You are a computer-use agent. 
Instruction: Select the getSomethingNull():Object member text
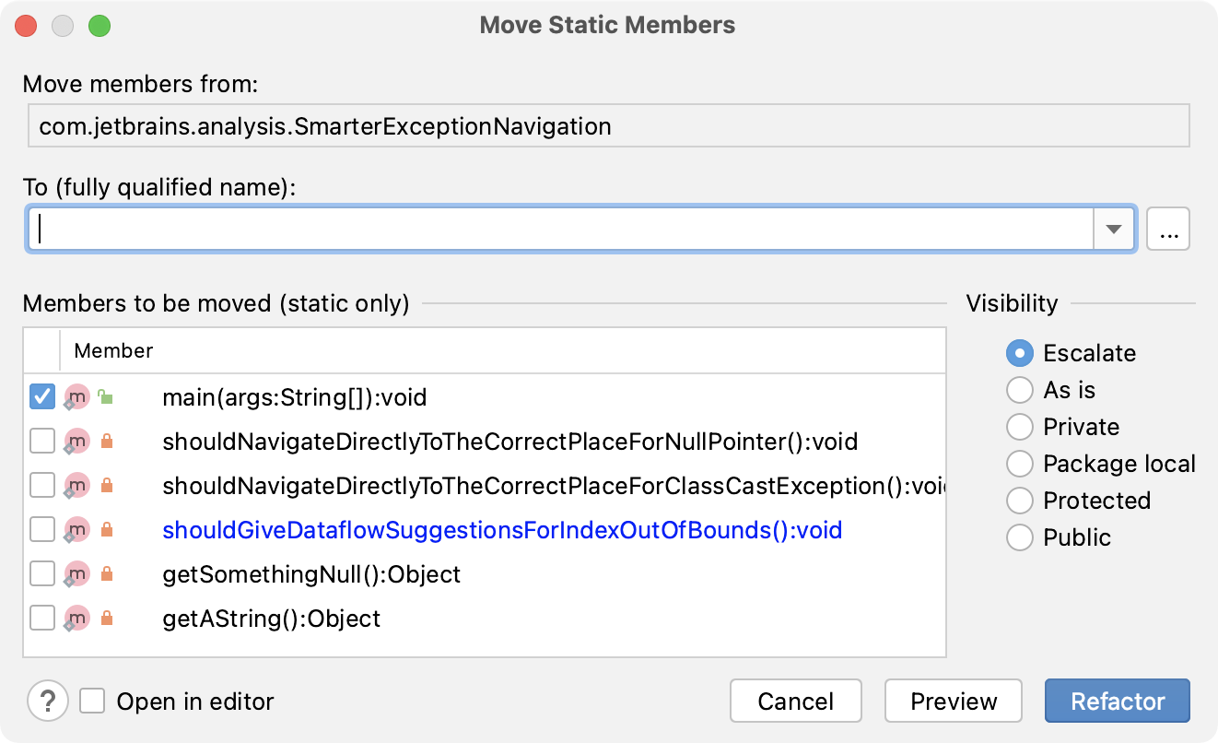tap(311, 574)
